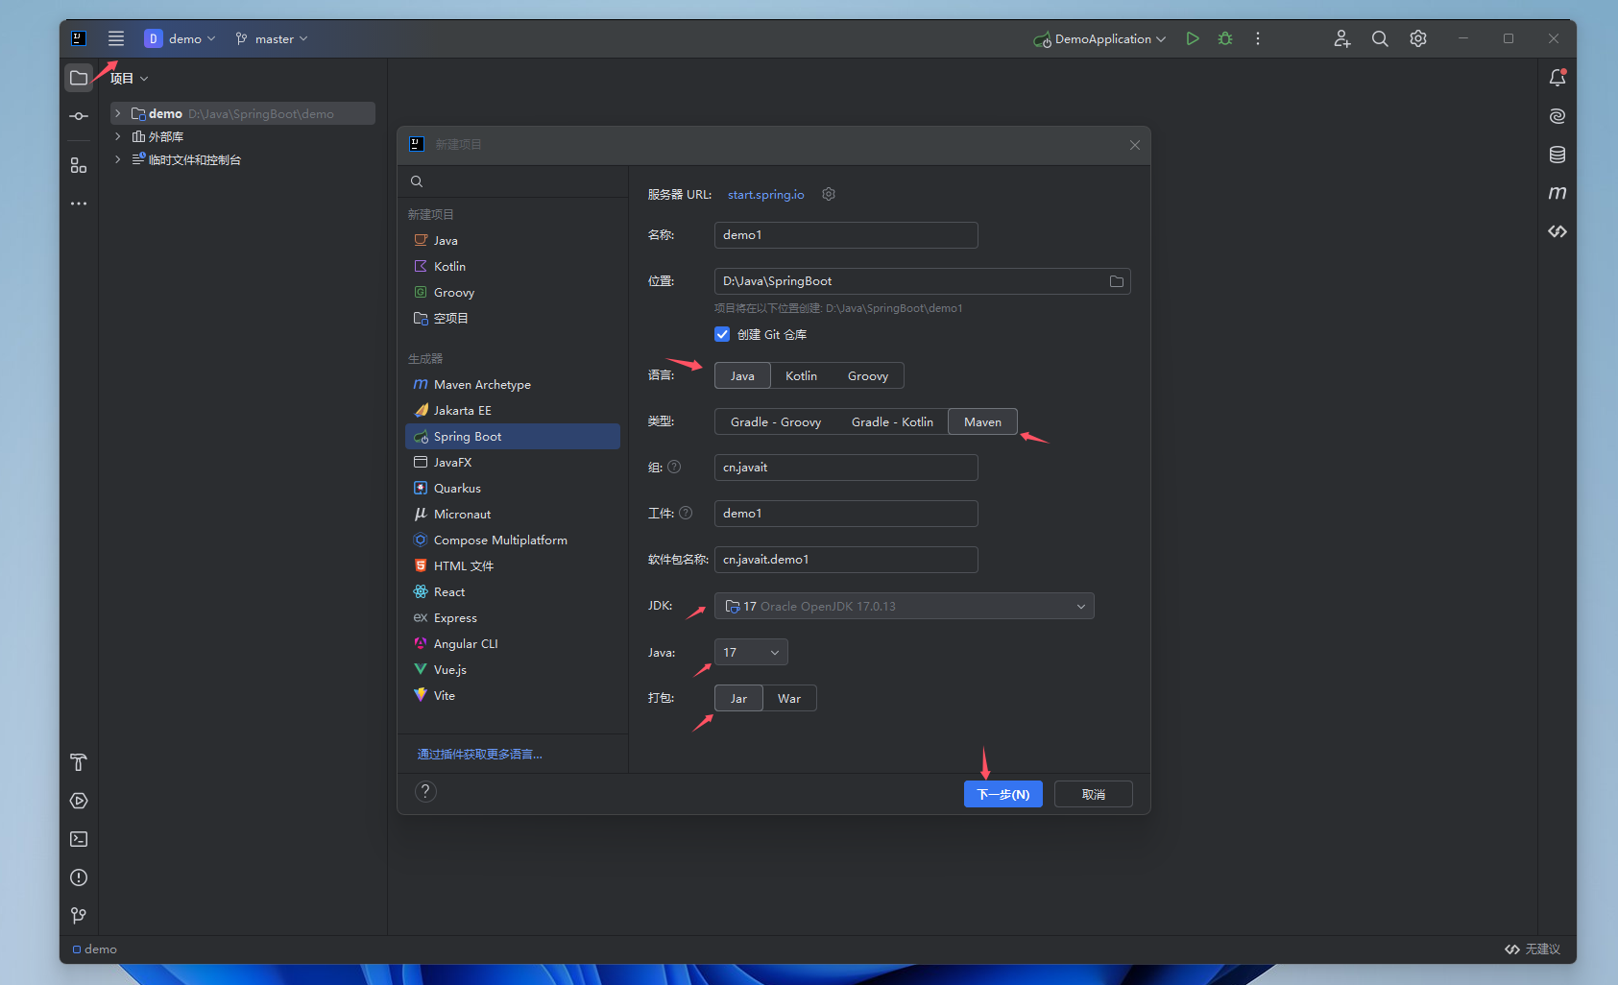
Task: Open IDE settings gear
Action: point(1418,38)
